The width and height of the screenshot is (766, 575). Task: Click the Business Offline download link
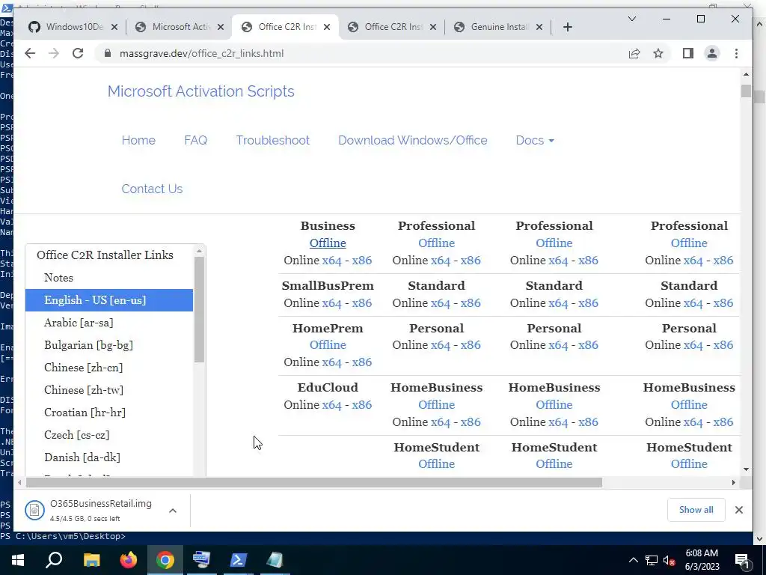[328, 243]
